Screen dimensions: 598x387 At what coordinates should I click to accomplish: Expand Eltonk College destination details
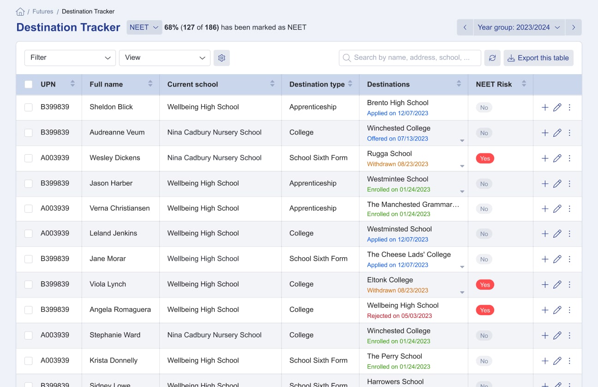coord(462,292)
